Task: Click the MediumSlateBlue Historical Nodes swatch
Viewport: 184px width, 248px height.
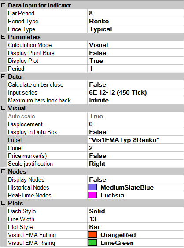Action: [x=92, y=187]
